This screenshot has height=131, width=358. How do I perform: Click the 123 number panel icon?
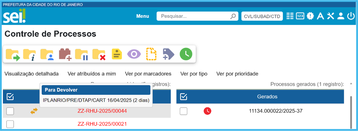(x=300, y=16)
